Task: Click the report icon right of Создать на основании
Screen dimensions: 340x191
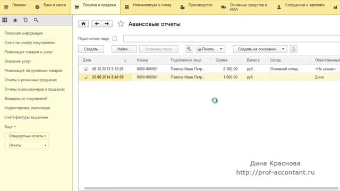Action: click(293, 49)
